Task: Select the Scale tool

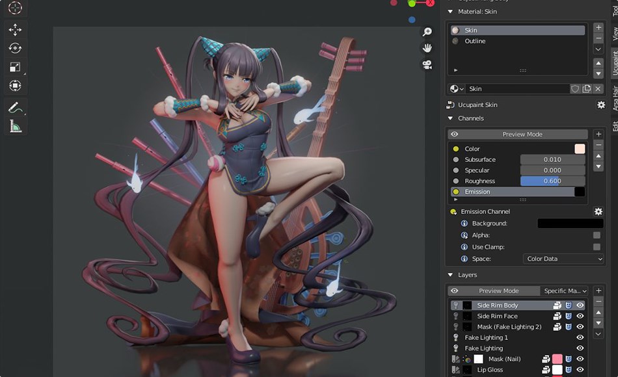Action: point(15,67)
